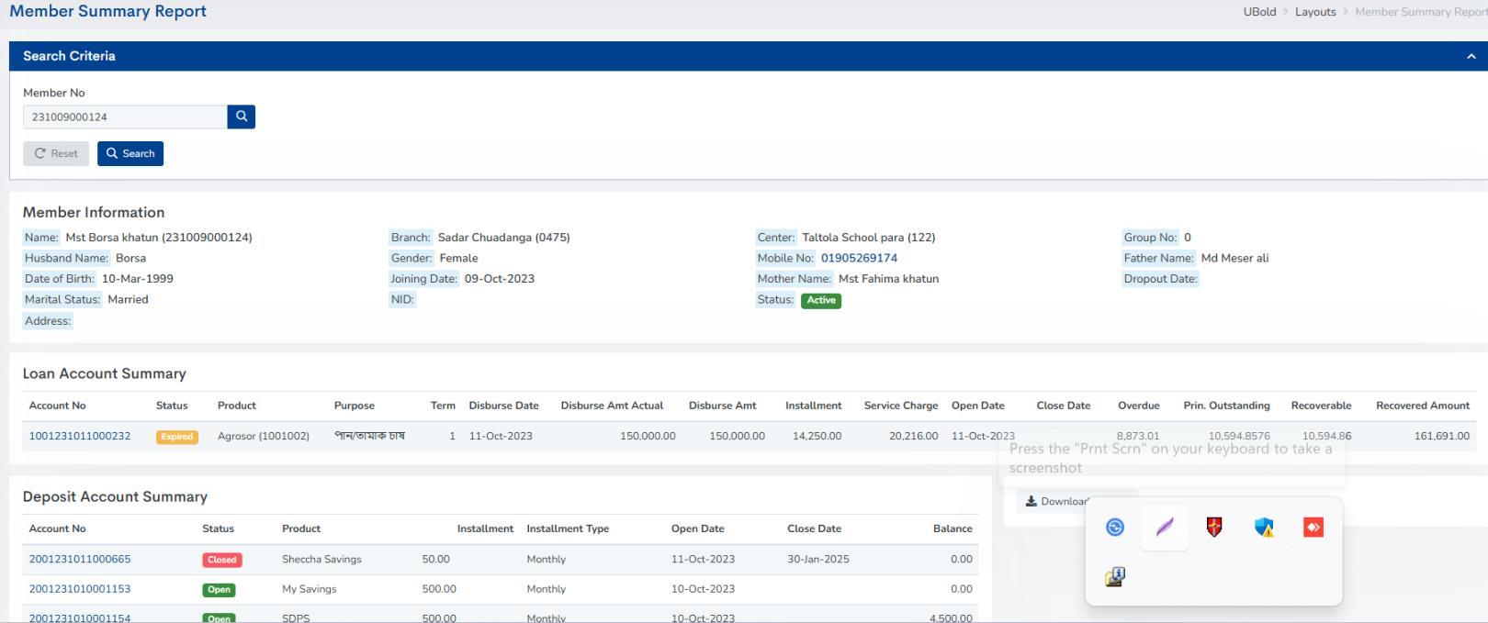
Task: Click the mobile number 01905269174 link
Action: [859, 258]
